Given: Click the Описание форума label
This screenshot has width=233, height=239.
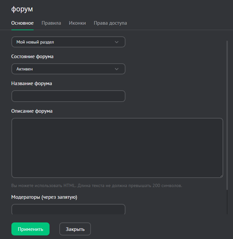Looking at the screenshot, I should coord(32,111).
